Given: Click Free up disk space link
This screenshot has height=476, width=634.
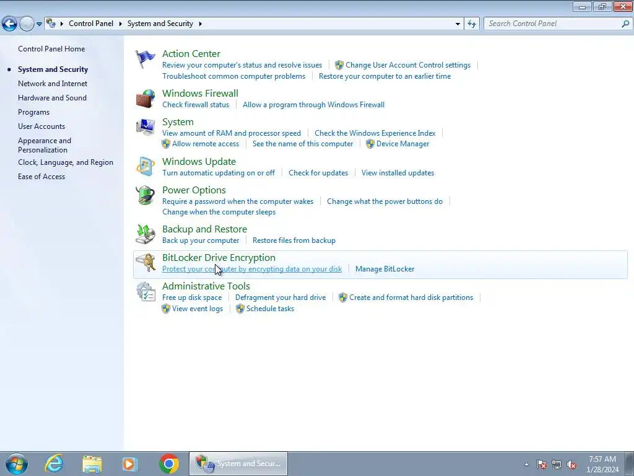Looking at the screenshot, I should pos(192,297).
